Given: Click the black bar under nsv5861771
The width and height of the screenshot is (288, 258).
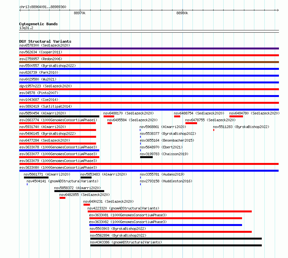Looking at the screenshot, I should (36, 177).
